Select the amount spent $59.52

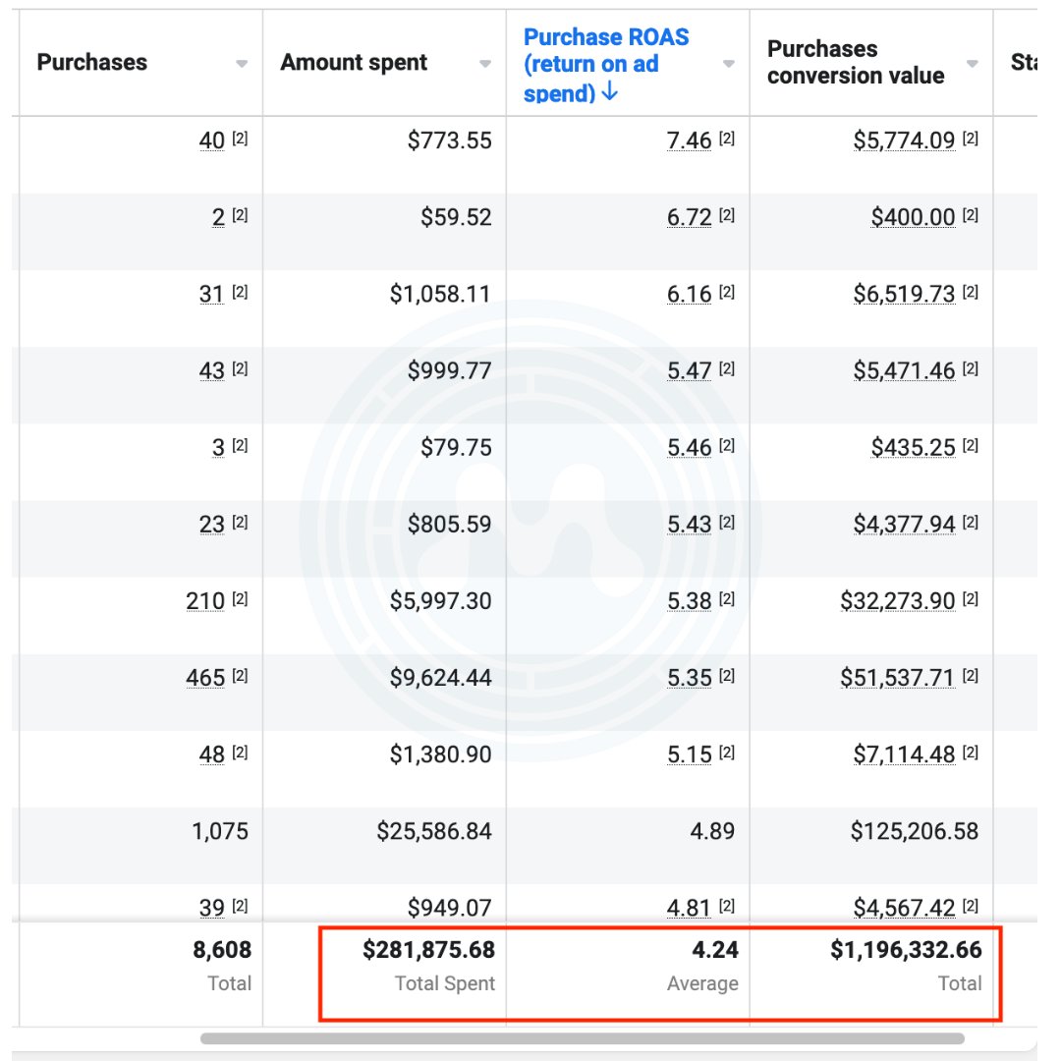(456, 217)
